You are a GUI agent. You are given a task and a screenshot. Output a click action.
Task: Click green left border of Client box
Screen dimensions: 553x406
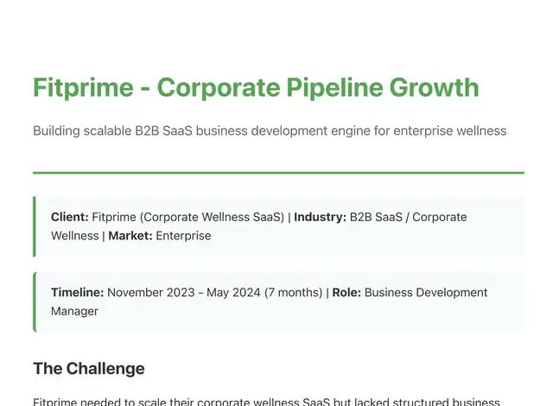click(x=35, y=226)
